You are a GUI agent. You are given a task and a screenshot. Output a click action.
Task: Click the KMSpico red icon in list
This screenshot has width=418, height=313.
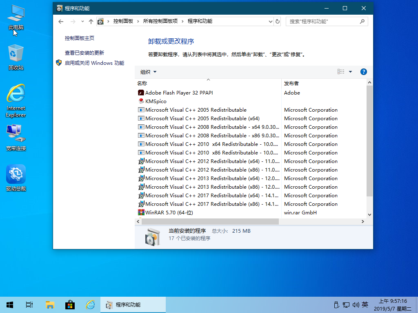pos(141,101)
